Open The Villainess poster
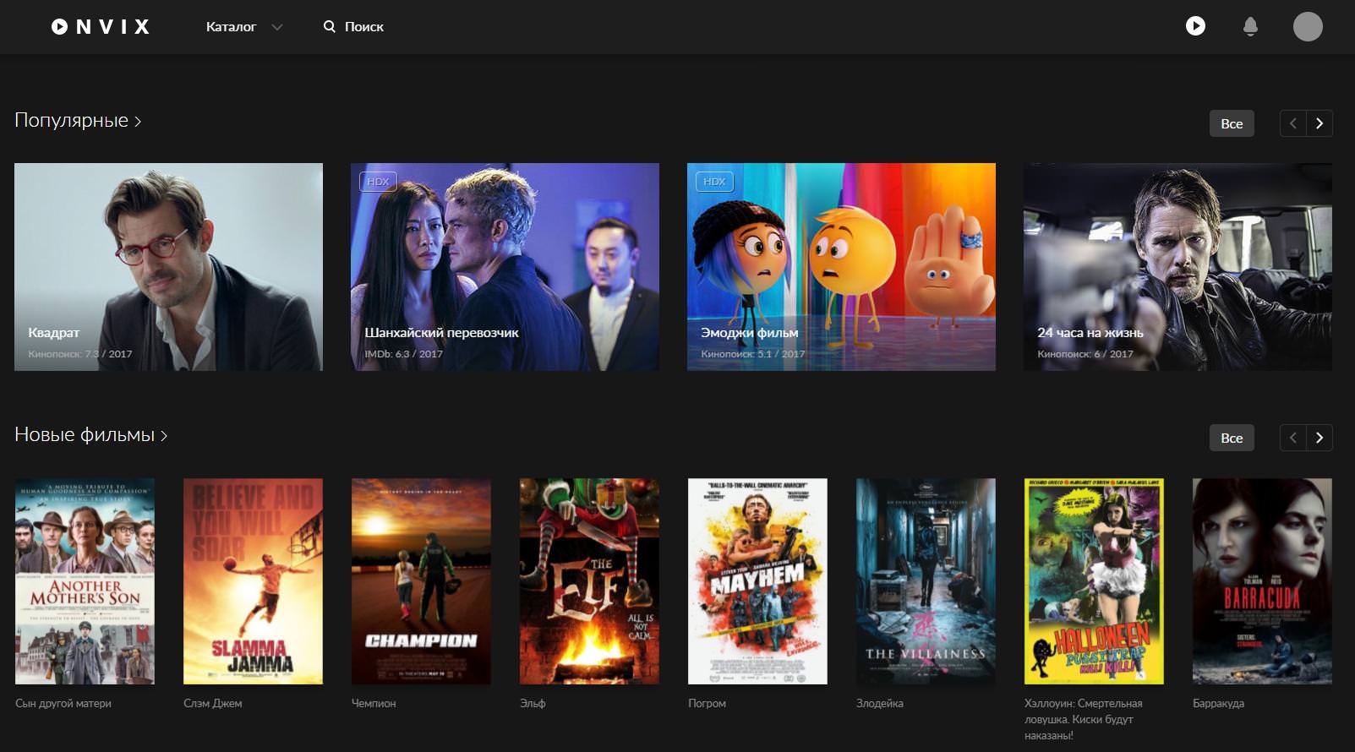Image resolution: width=1355 pixels, height=752 pixels. tap(926, 581)
